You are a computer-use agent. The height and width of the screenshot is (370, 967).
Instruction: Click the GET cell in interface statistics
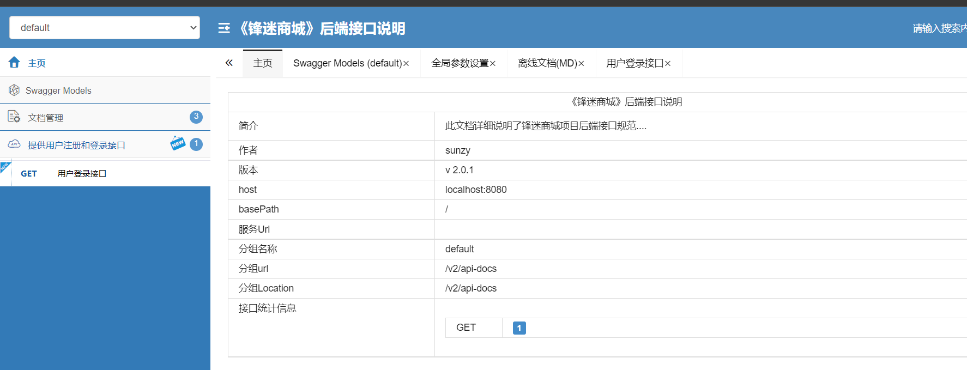click(474, 327)
